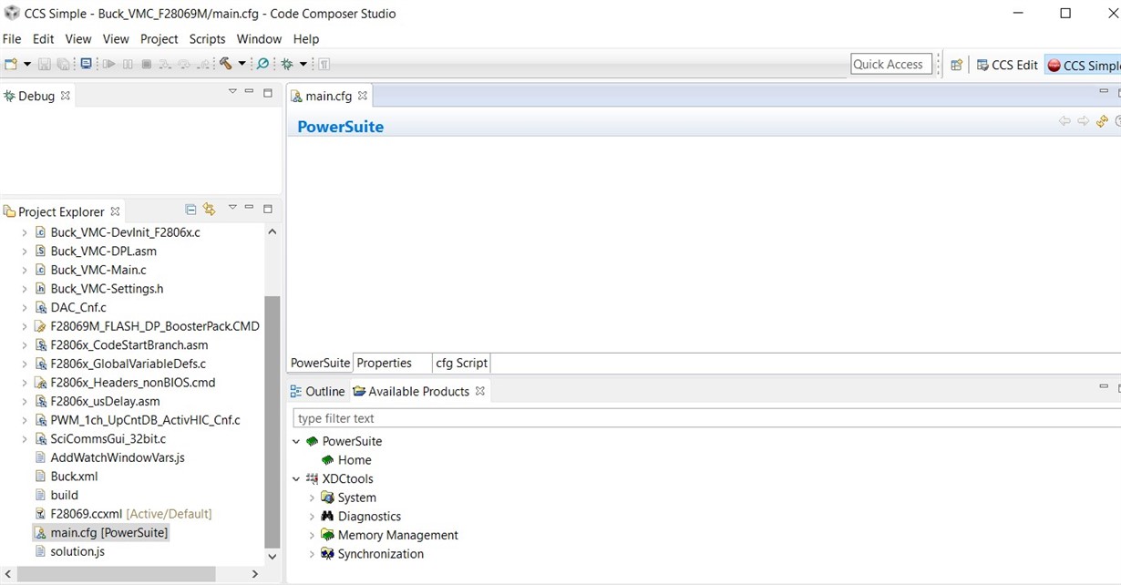Click the Terminate (stop) toolbar icon
1121x585 pixels.
coord(146,64)
